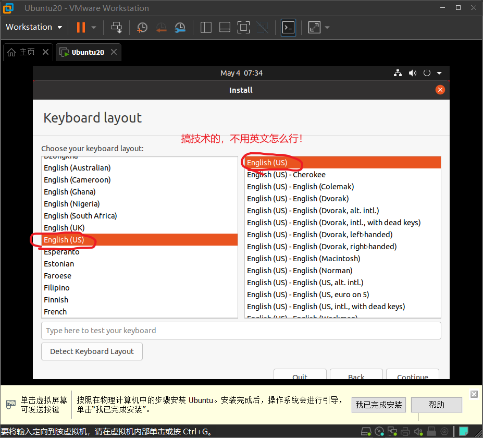Viewport: 483px width, 438px height.
Task: Open the Workstation menu
Action: (34, 27)
